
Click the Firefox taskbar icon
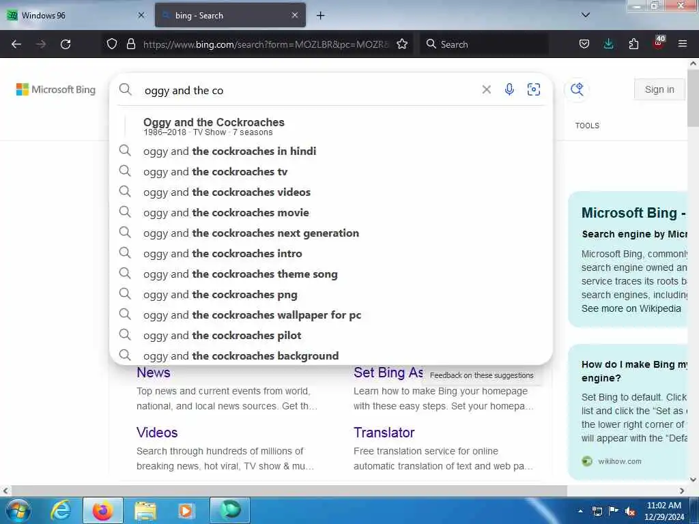click(x=102, y=510)
